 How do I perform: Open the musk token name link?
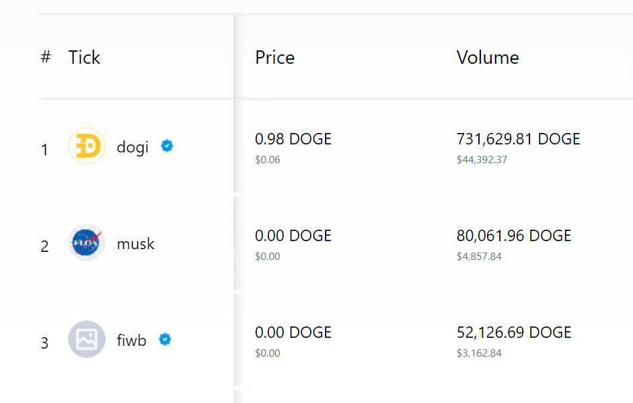click(135, 243)
